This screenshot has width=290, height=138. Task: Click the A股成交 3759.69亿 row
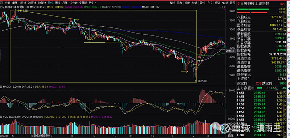261,17
